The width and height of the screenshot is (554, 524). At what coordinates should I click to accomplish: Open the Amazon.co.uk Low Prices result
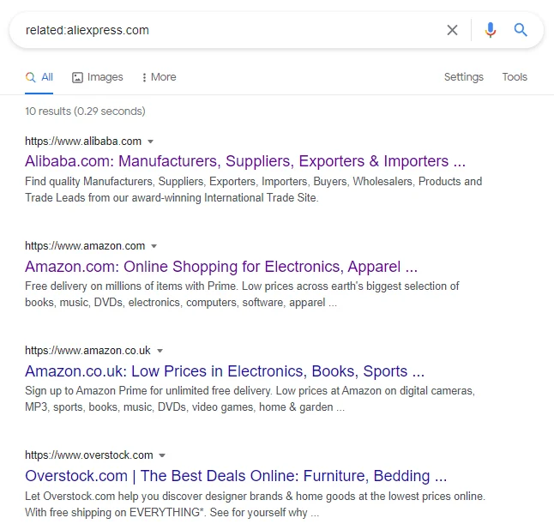coord(225,371)
